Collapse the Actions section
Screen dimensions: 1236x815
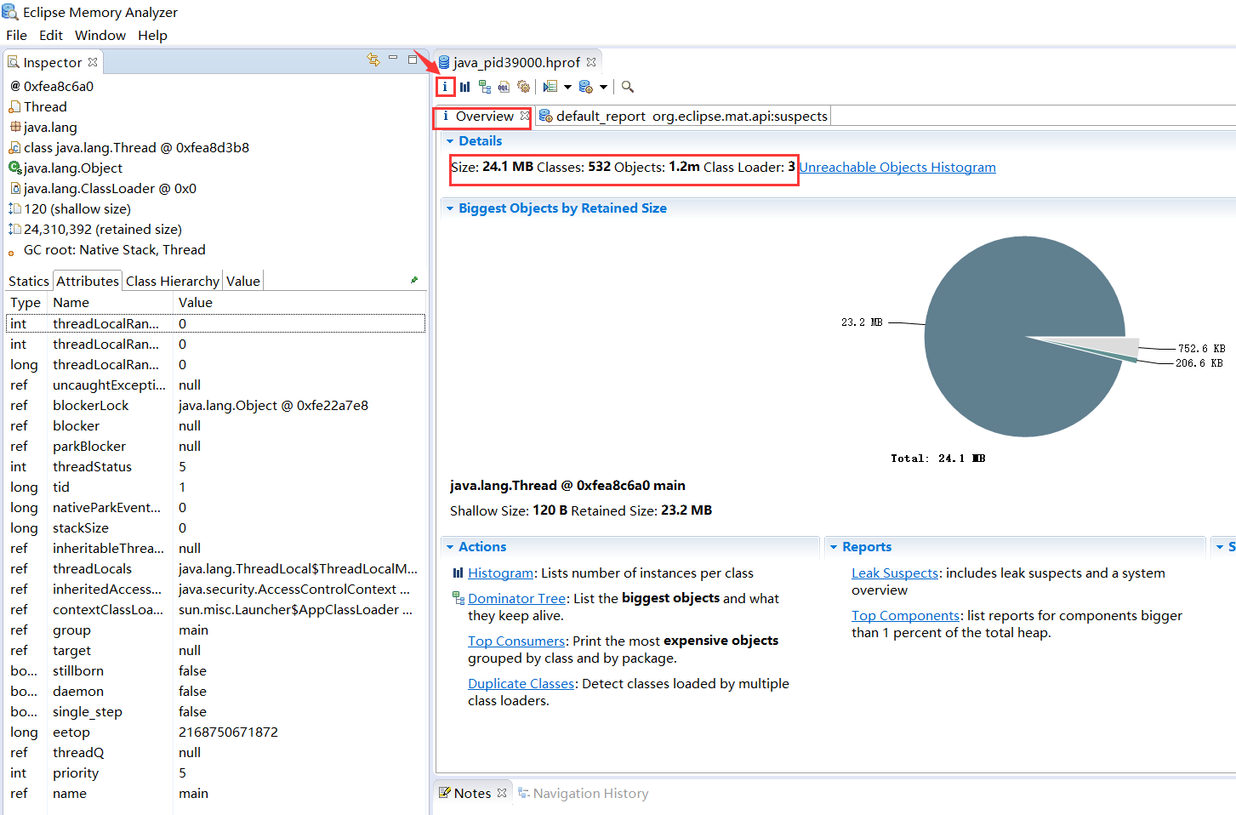(x=449, y=547)
